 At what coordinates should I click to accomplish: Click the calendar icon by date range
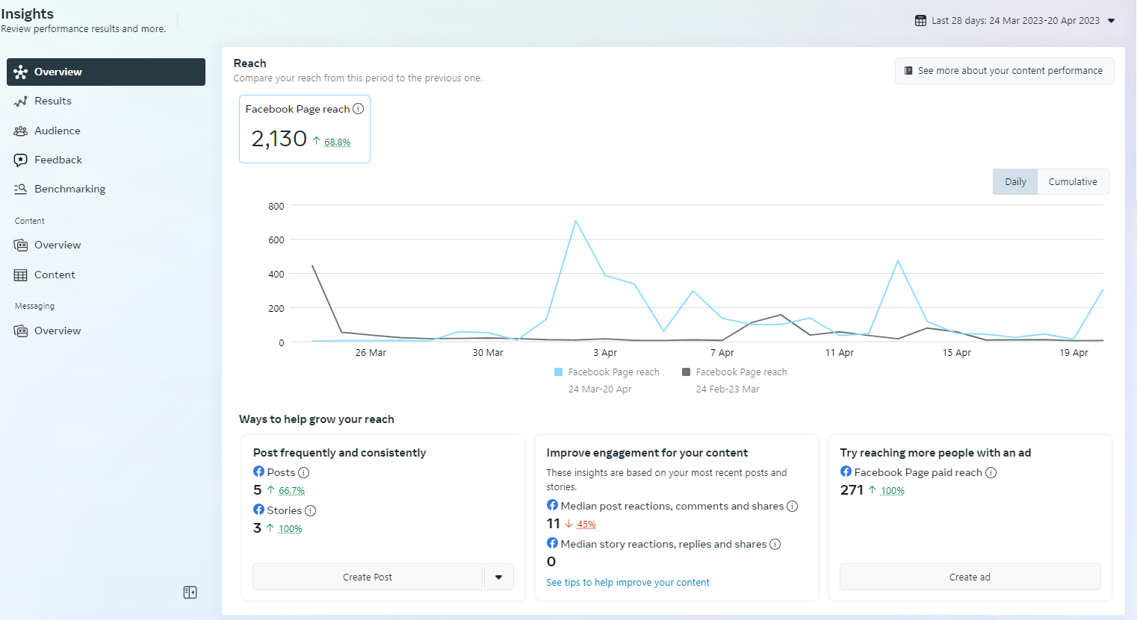(920, 21)
